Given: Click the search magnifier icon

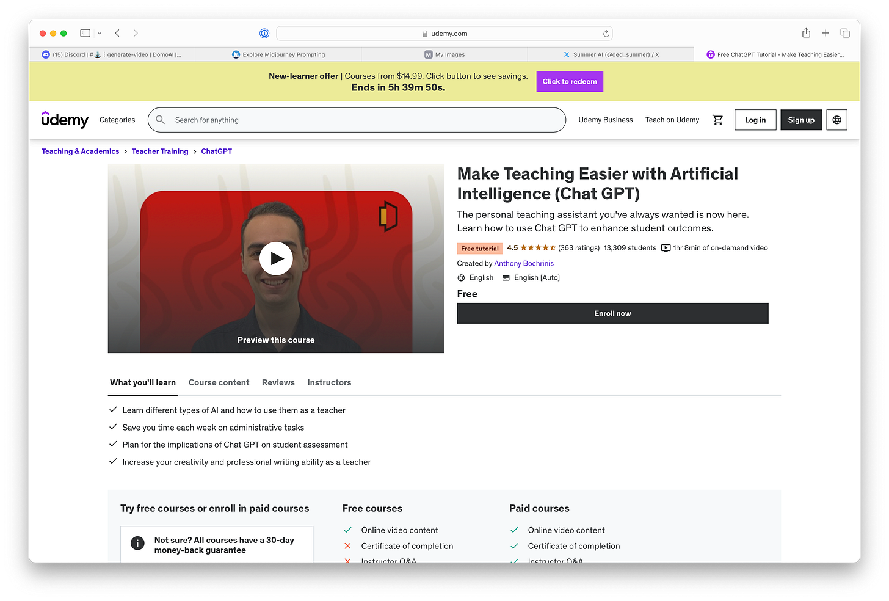Looking at the screenshot, I should tap(160, 120).
